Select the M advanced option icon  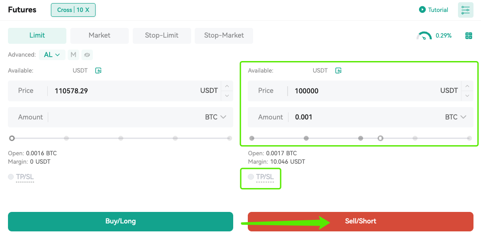[x=73, y=54]
